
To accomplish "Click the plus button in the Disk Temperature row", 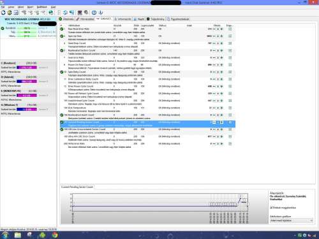I will tap(221, 108).
